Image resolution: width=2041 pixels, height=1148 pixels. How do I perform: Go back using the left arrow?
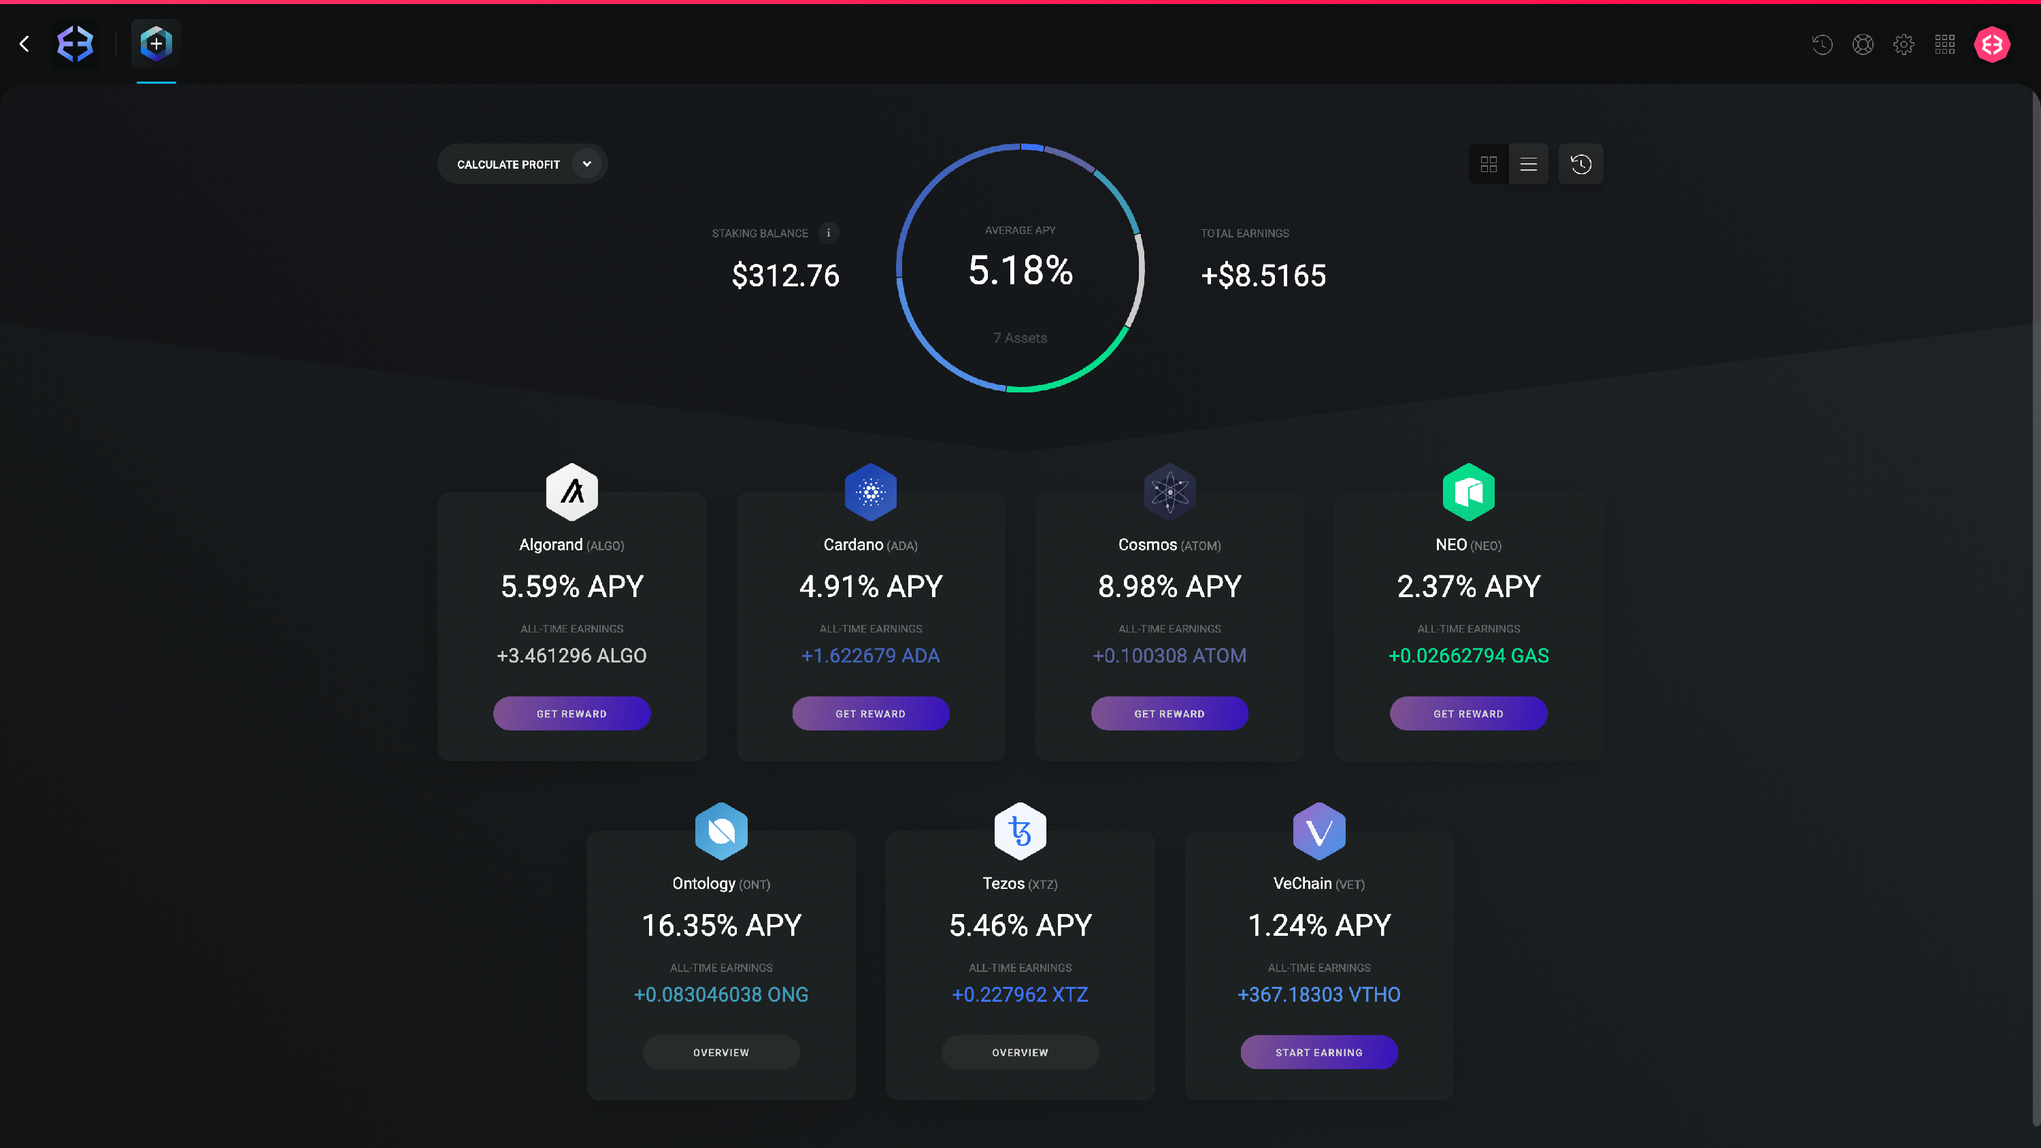coord(24,44)
